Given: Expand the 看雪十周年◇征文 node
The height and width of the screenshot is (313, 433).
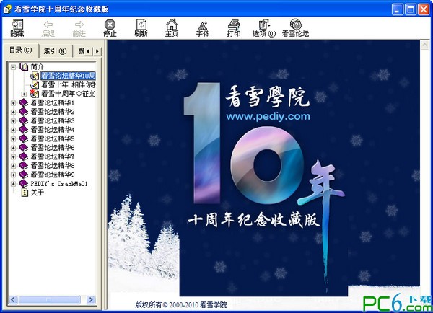Looking at the screenshot, I should 24,94.
